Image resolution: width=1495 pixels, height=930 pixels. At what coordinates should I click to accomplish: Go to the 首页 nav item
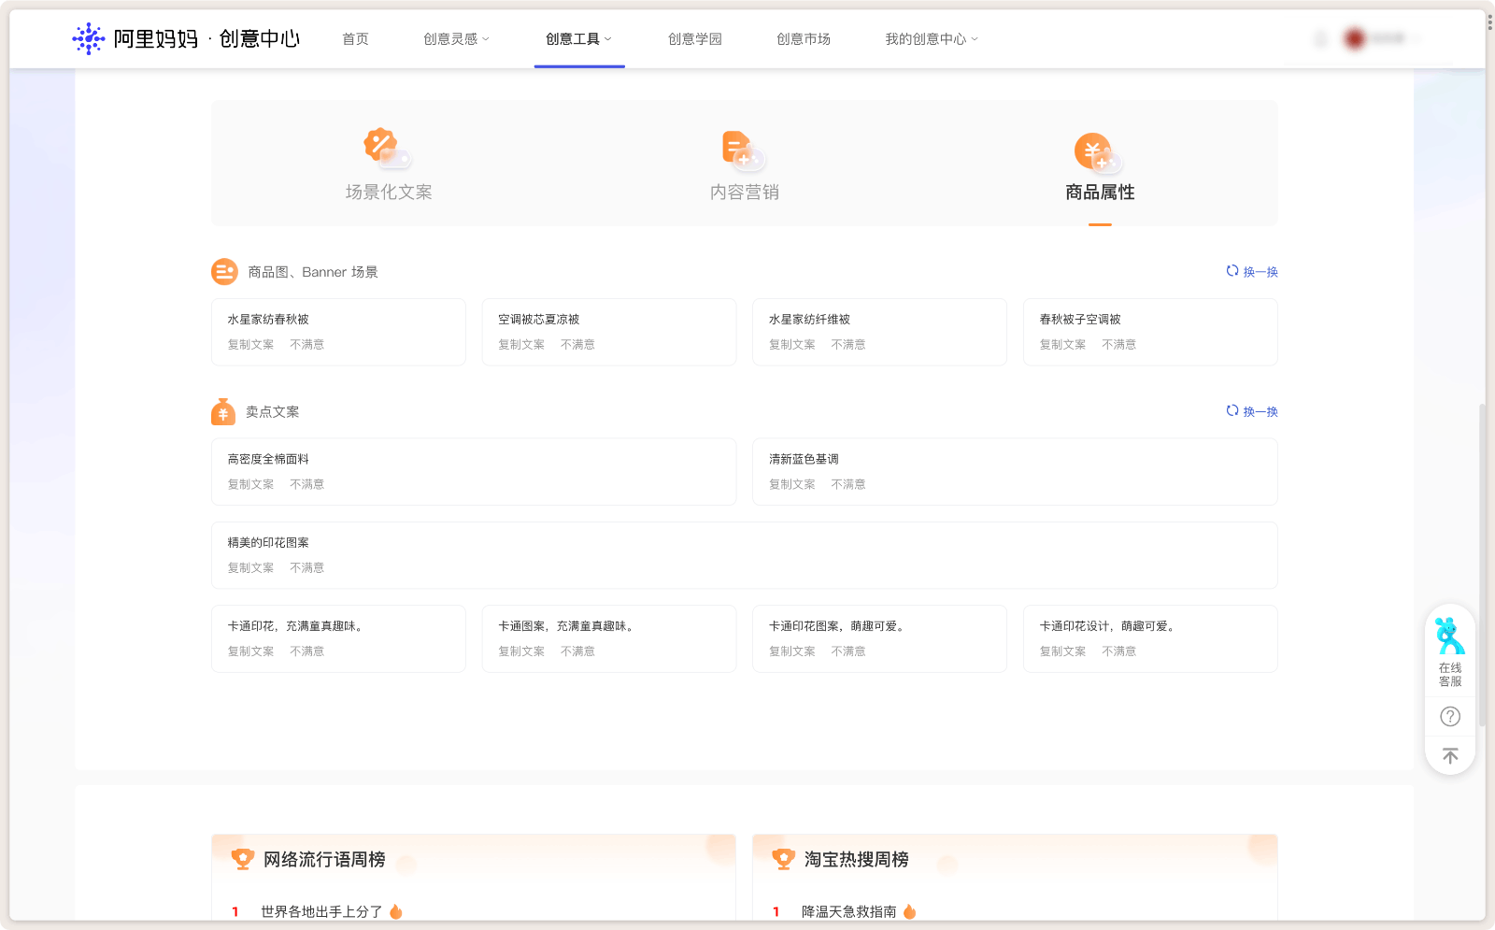[355, 39]
